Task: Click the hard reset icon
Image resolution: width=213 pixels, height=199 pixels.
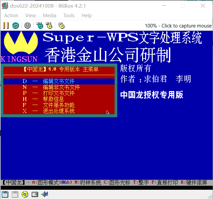Action: tap(16, 25)
